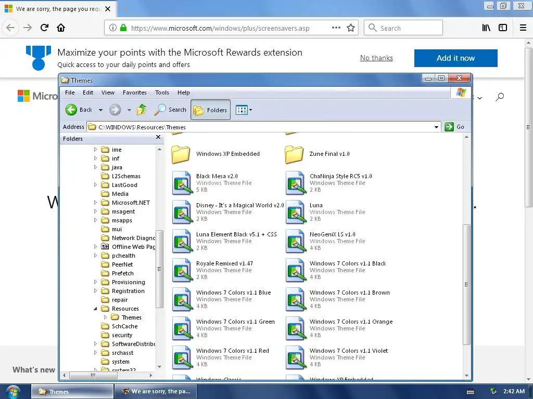Select the ChaNinja Style RC5 v1.0 theme icon
The image size is (533, 399).
point(296,183)
